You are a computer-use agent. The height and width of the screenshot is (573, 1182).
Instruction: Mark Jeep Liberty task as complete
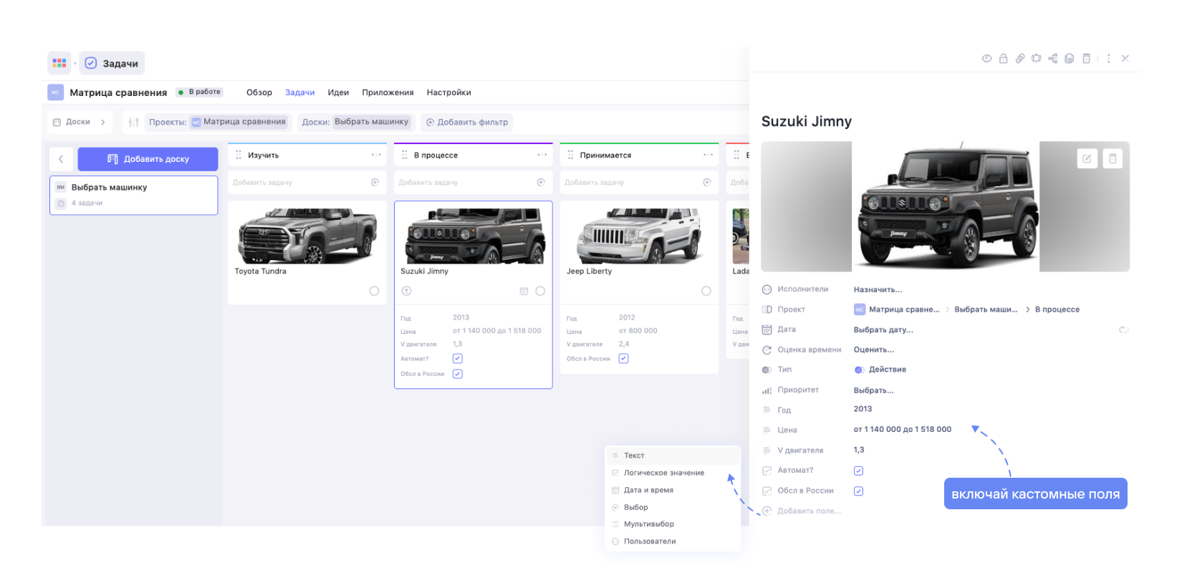coord(706,291)
